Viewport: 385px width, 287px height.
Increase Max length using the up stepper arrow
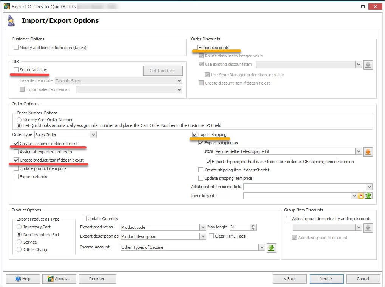click(x=252, y=225)
